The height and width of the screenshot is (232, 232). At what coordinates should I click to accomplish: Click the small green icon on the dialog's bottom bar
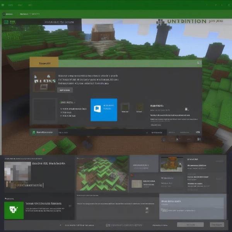[x=33, y=132]
